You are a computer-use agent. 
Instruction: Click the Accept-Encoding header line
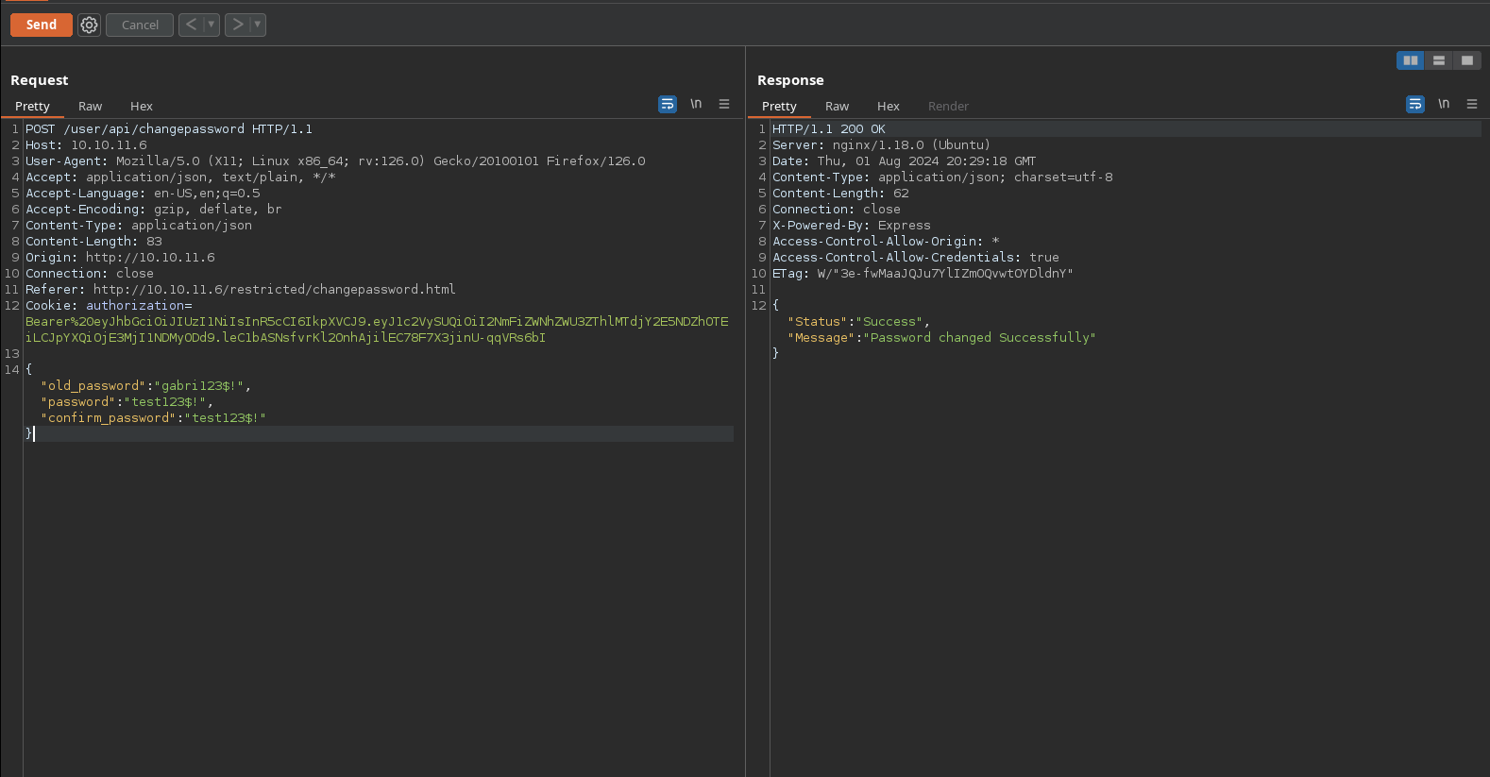click(x=153, y=210)
